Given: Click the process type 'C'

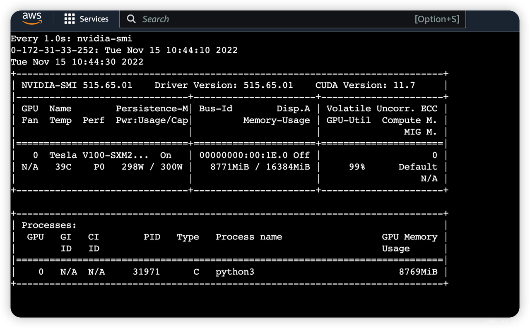Looking at the screenshot, I should click(196, 272).
